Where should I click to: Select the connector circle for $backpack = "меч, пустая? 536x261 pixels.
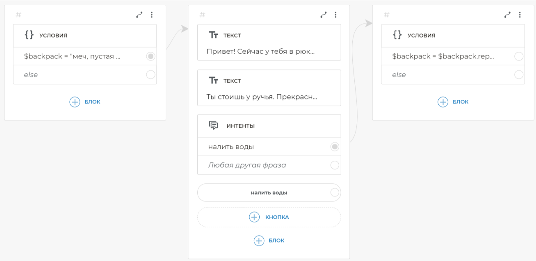click(x=151, y=56)
